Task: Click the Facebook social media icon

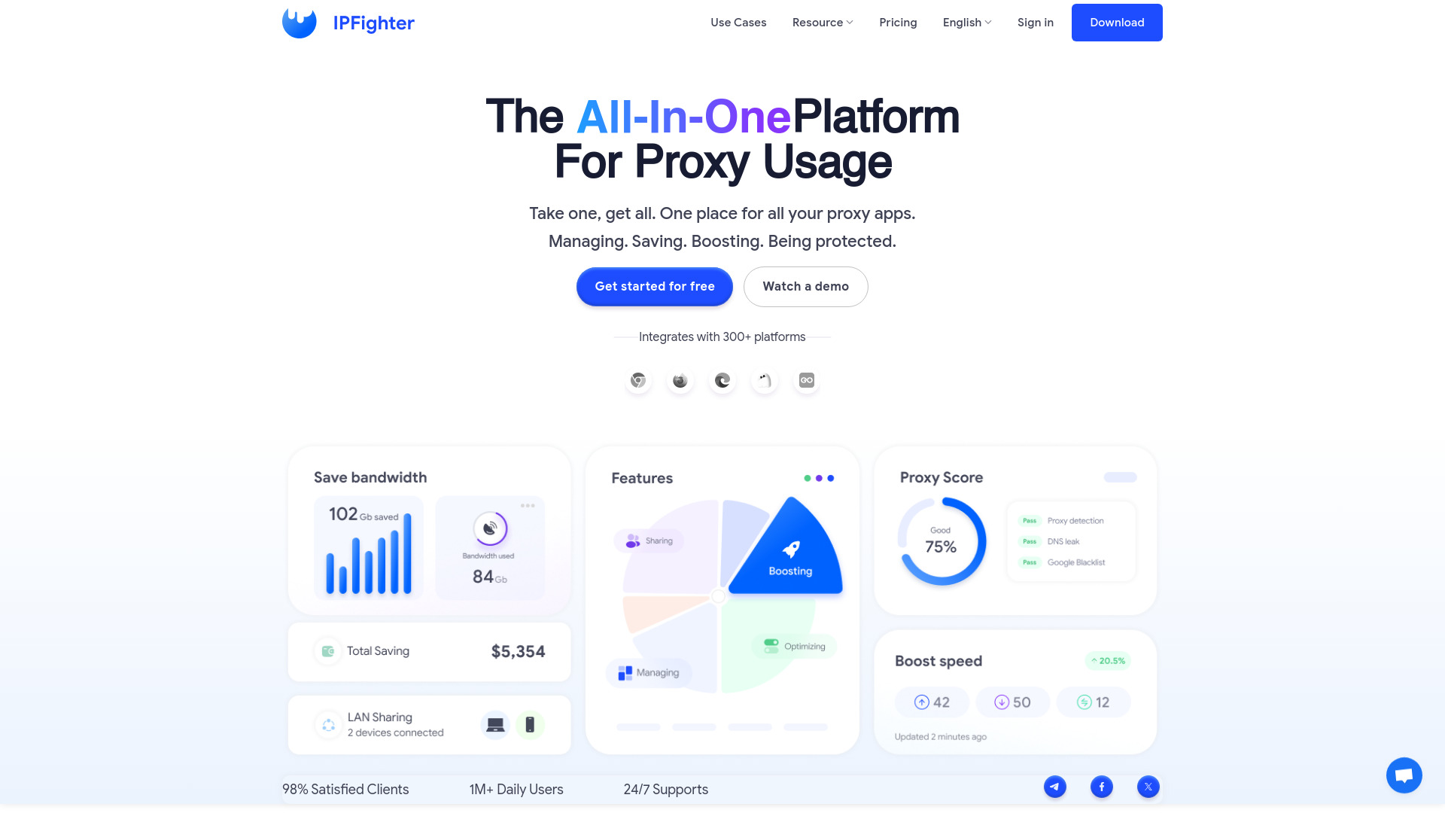Action: pyautogui.click(x=1100, y=785)
